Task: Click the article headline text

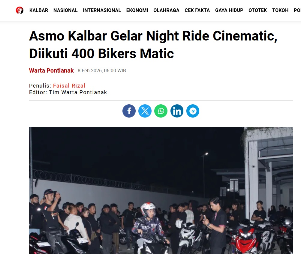Action: pyautogui.click(x=153, y=44)
